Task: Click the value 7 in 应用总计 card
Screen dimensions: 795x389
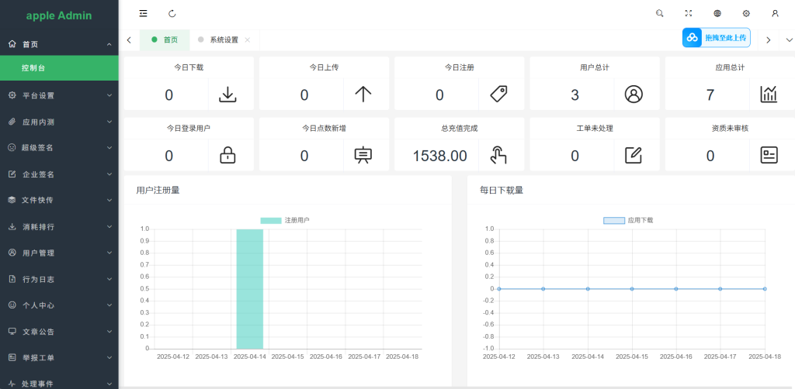Action: [x=710, y=95]
